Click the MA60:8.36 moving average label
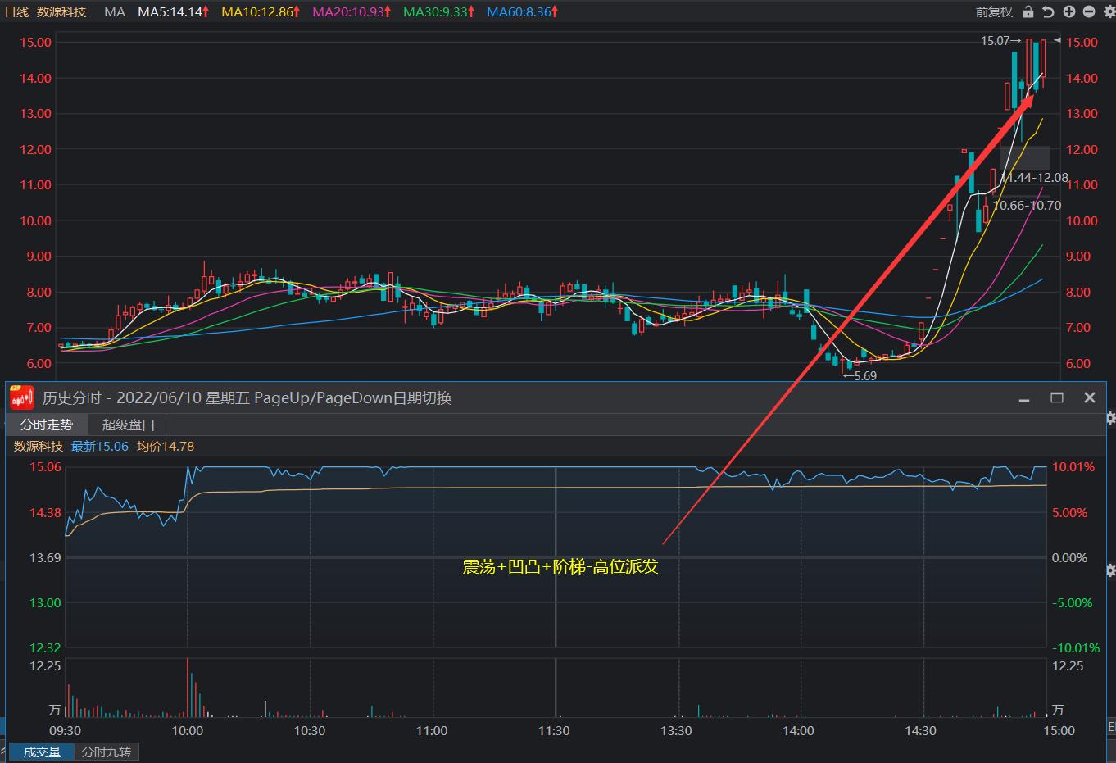 click(522, 11)
